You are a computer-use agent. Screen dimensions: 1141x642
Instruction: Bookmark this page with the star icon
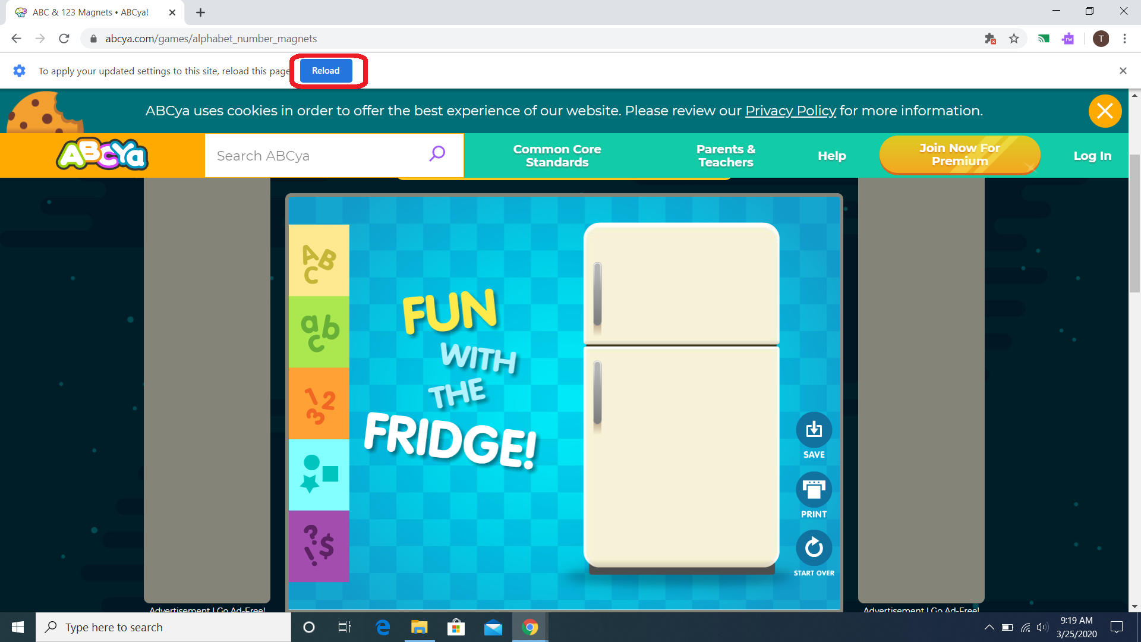coord(1014,39)
